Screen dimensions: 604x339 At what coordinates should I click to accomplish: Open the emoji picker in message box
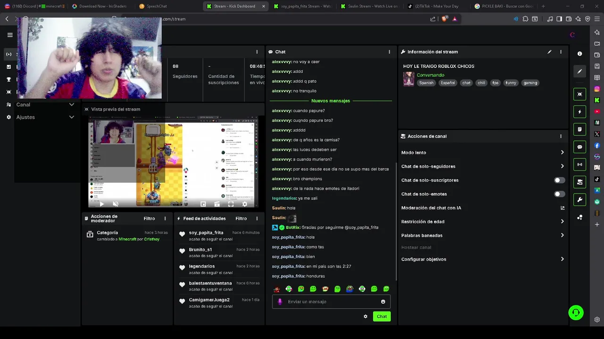click(x=383, y=302)
